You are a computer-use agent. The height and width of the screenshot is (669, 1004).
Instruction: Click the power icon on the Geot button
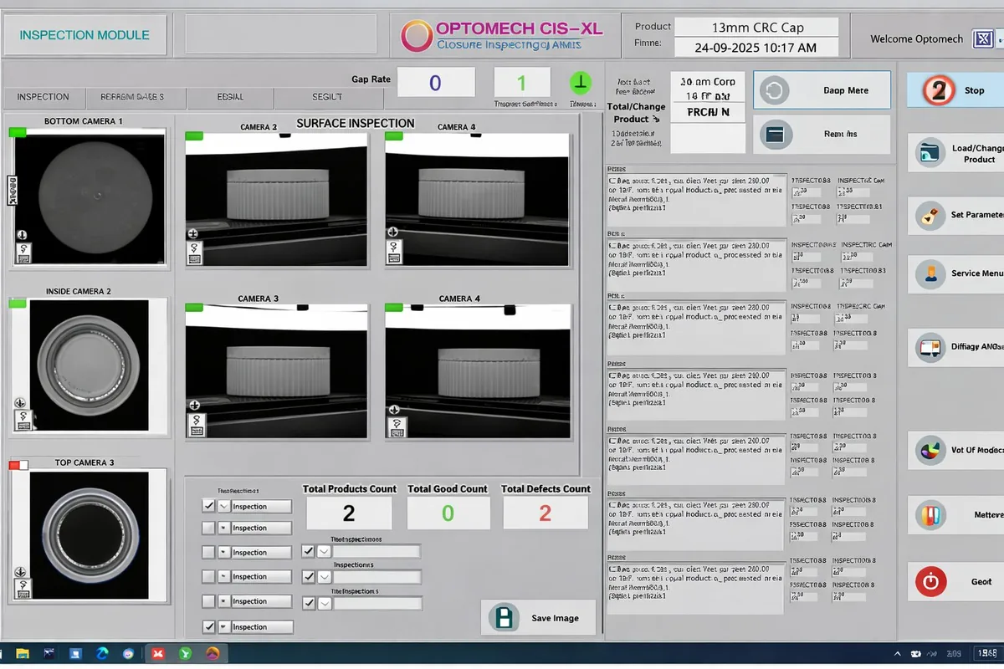click(x=930, y=580)
